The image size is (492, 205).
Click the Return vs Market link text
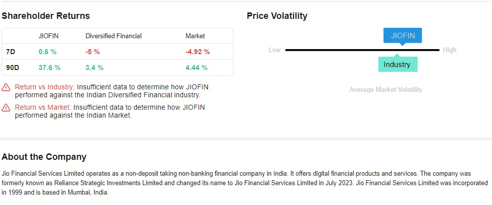tap(43, 107)
